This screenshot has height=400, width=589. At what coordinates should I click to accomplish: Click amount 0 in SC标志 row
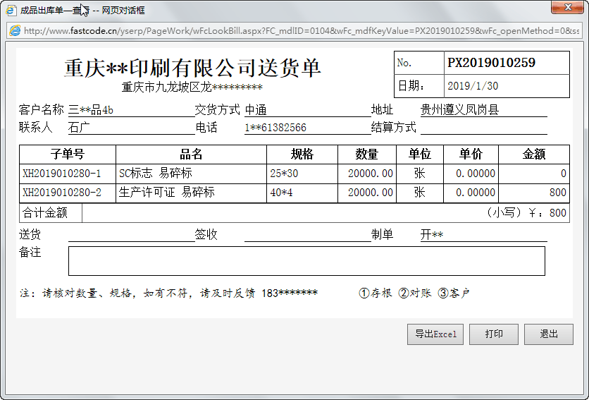coord(564,174)
